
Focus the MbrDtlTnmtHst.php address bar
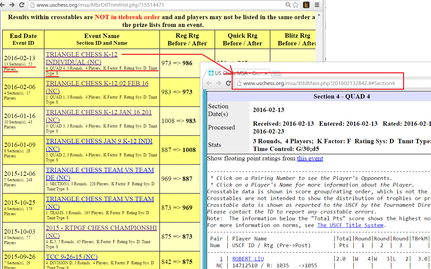pyautogui.click(x=158, y=5)
